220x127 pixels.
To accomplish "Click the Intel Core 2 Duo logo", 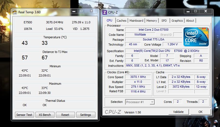I will [x=196, y=37].
